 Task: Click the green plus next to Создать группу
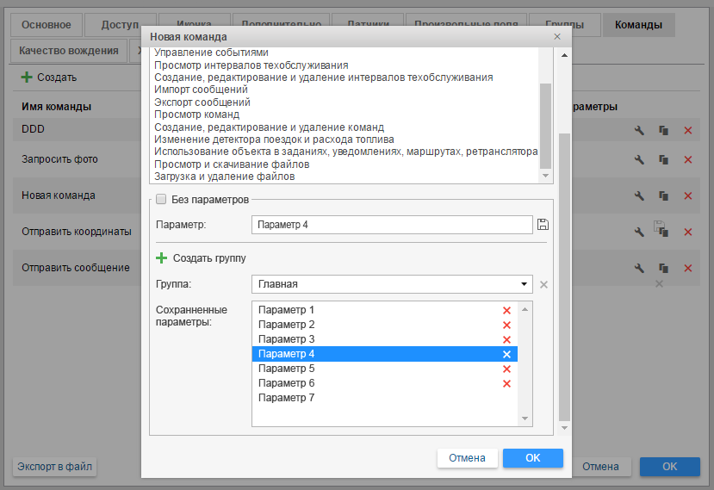point(161,257)
